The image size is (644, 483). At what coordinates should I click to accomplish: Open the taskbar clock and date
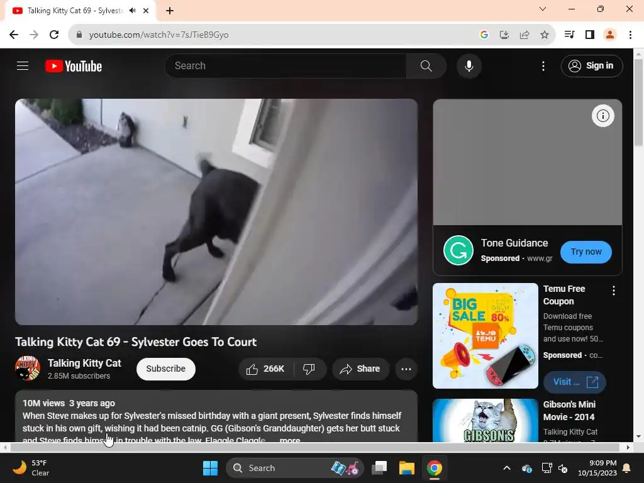[x=597, y=468]
